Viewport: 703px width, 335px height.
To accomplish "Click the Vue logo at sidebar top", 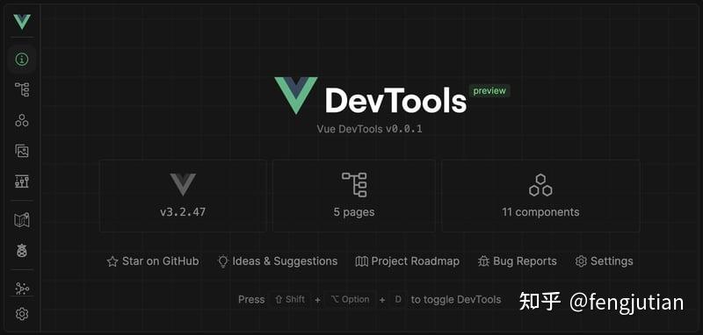I will (x=21, y=21).
